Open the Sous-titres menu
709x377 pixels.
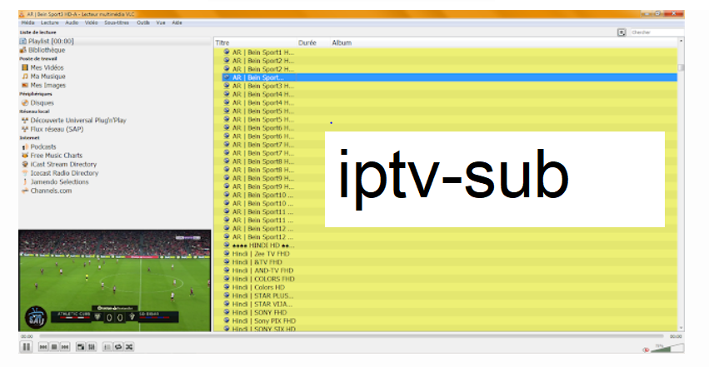pos(117,22)
